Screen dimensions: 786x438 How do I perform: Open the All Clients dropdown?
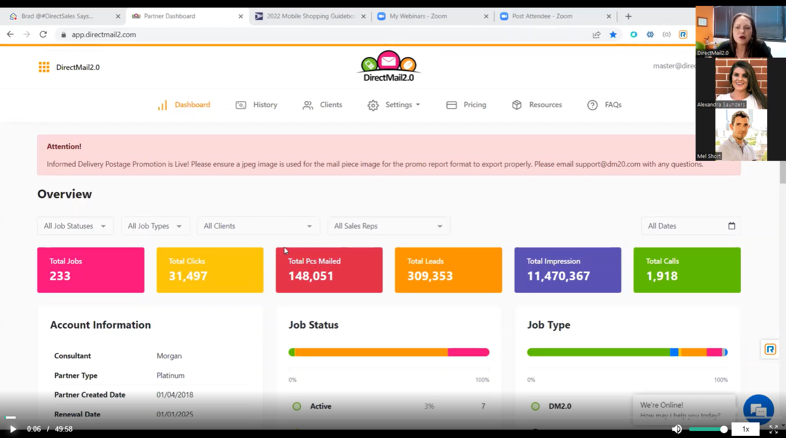[x=258, y=226]
